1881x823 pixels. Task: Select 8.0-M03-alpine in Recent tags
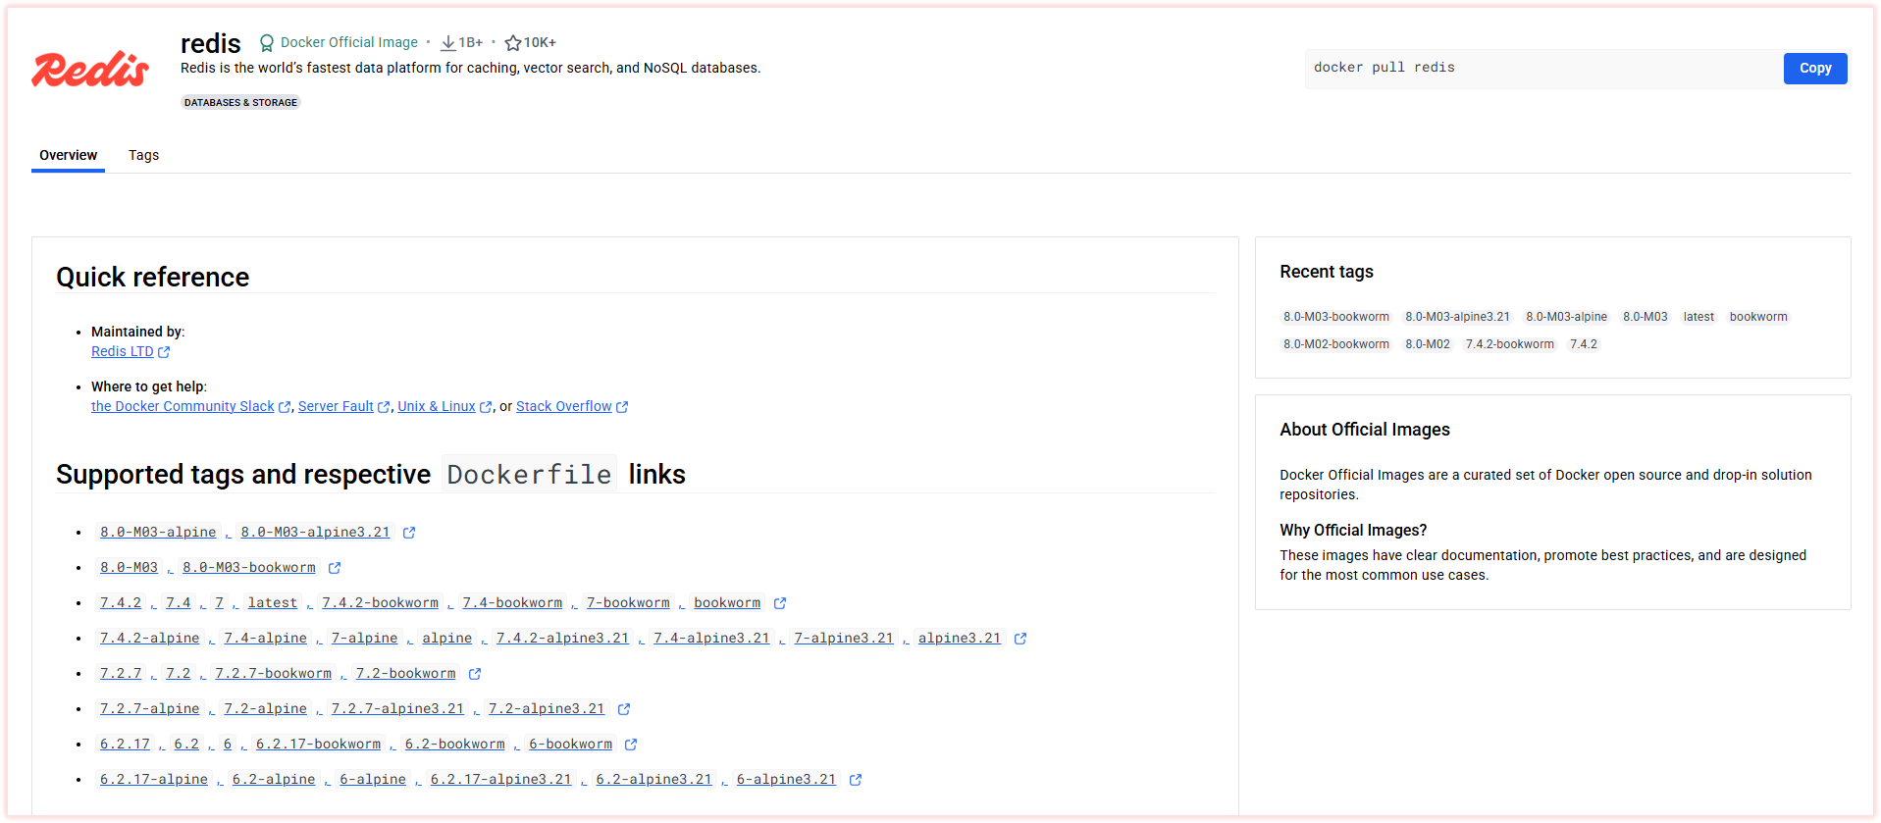pyautogui.click(x=1566, y=317)
